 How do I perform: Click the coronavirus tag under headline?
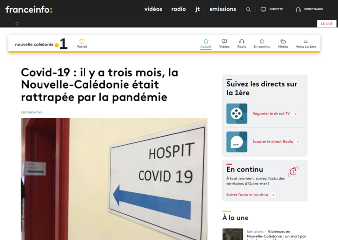pyautogui.click(x=31, y=112)
